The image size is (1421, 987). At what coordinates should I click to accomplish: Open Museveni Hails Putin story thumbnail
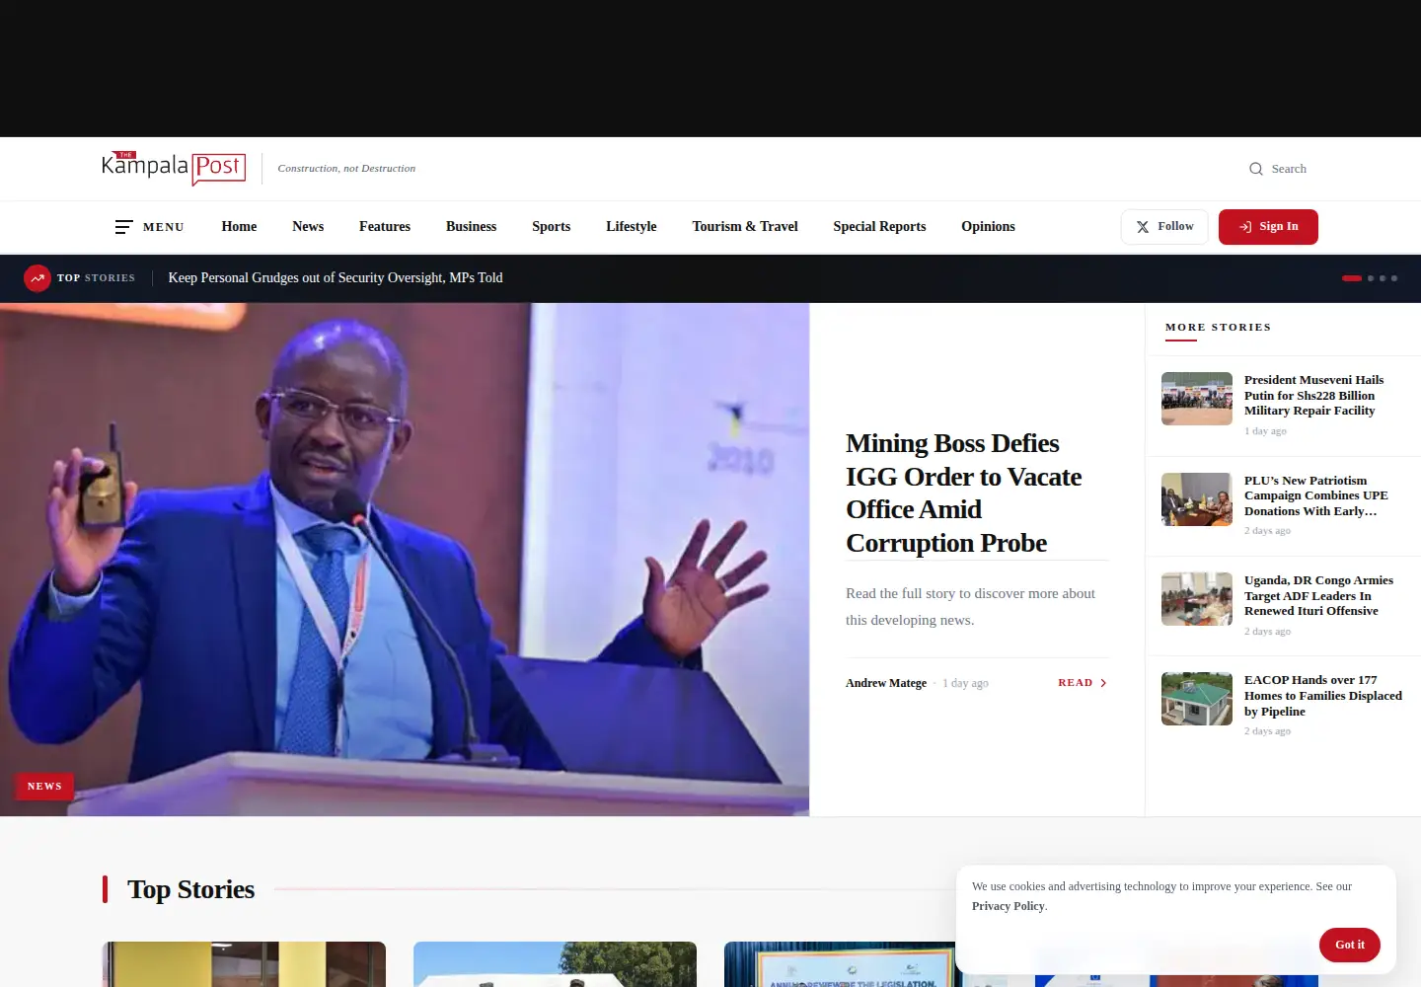[1197, 399]
